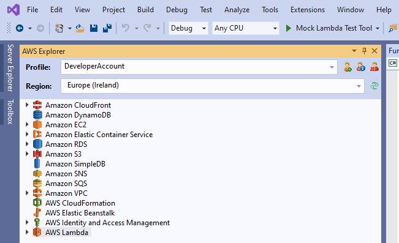Open the new project dropdown arrow
Viewport: 399px width, 243px height.
[x=69, y=29]
